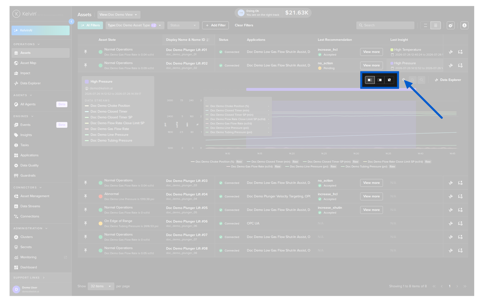Open the control settings icon for Plunger Lift #08
Screen dimensions: 484x302
pyautogui.click(x=460, y=251)
